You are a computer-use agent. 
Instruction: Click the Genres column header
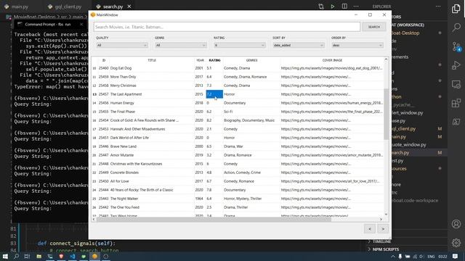coord(252,60)
